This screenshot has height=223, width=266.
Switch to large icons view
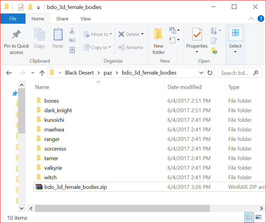(259, 217)
